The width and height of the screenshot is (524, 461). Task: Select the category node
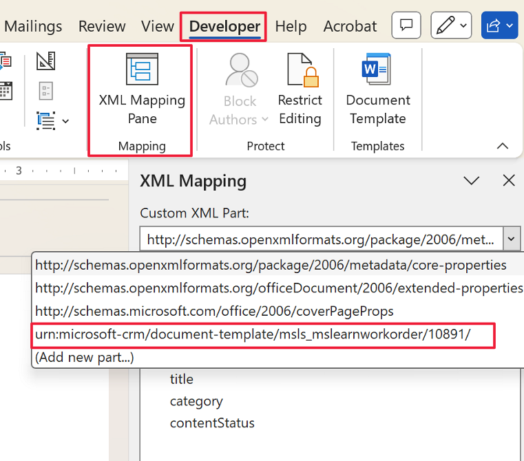pyautogui.click(x=196, y=401)
